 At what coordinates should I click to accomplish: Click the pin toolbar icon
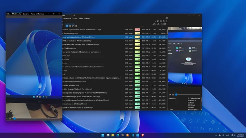point(167,21)
